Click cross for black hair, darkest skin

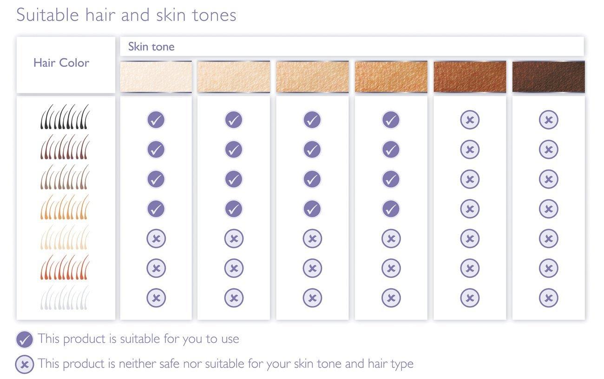[548, 120]
